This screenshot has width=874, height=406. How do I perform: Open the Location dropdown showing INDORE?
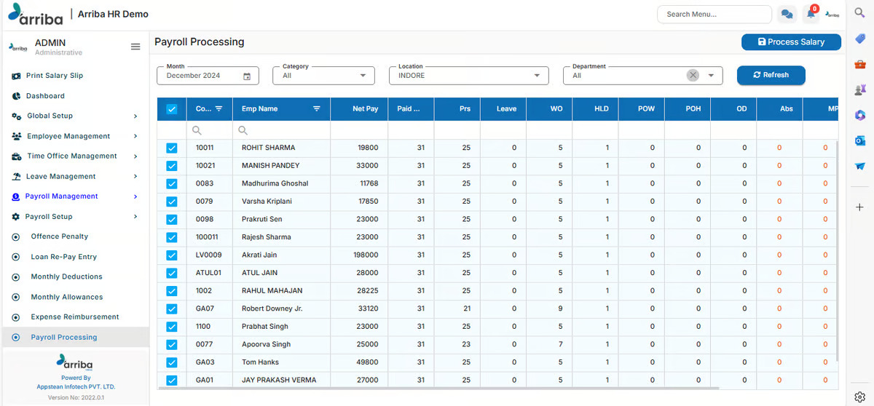tap(472, 76)
